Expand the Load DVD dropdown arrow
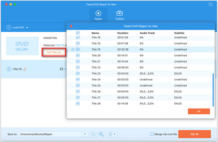This screenshot has width=218, height=142. point(27,28)
